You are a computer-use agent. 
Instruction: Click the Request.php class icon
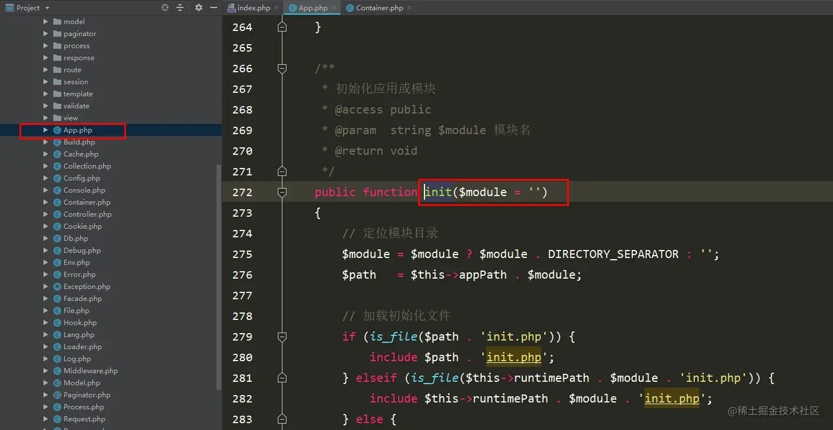[x=57, y=419]
